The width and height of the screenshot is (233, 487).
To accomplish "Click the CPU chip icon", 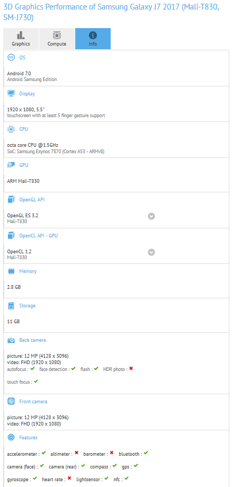I will (x=11, y=129).
